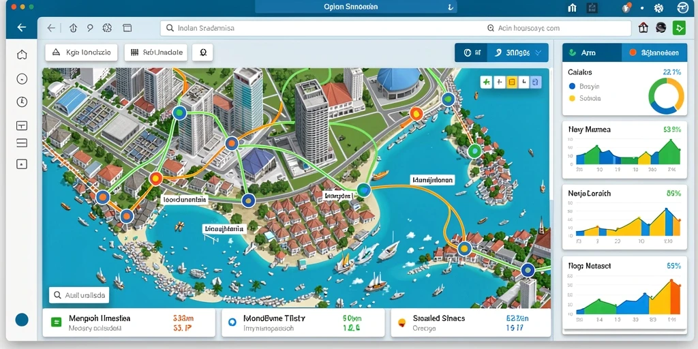Toggle the clock mode button in blue bar
The image size is (698, 349).
pyautogui.click(x=471, y=52)
